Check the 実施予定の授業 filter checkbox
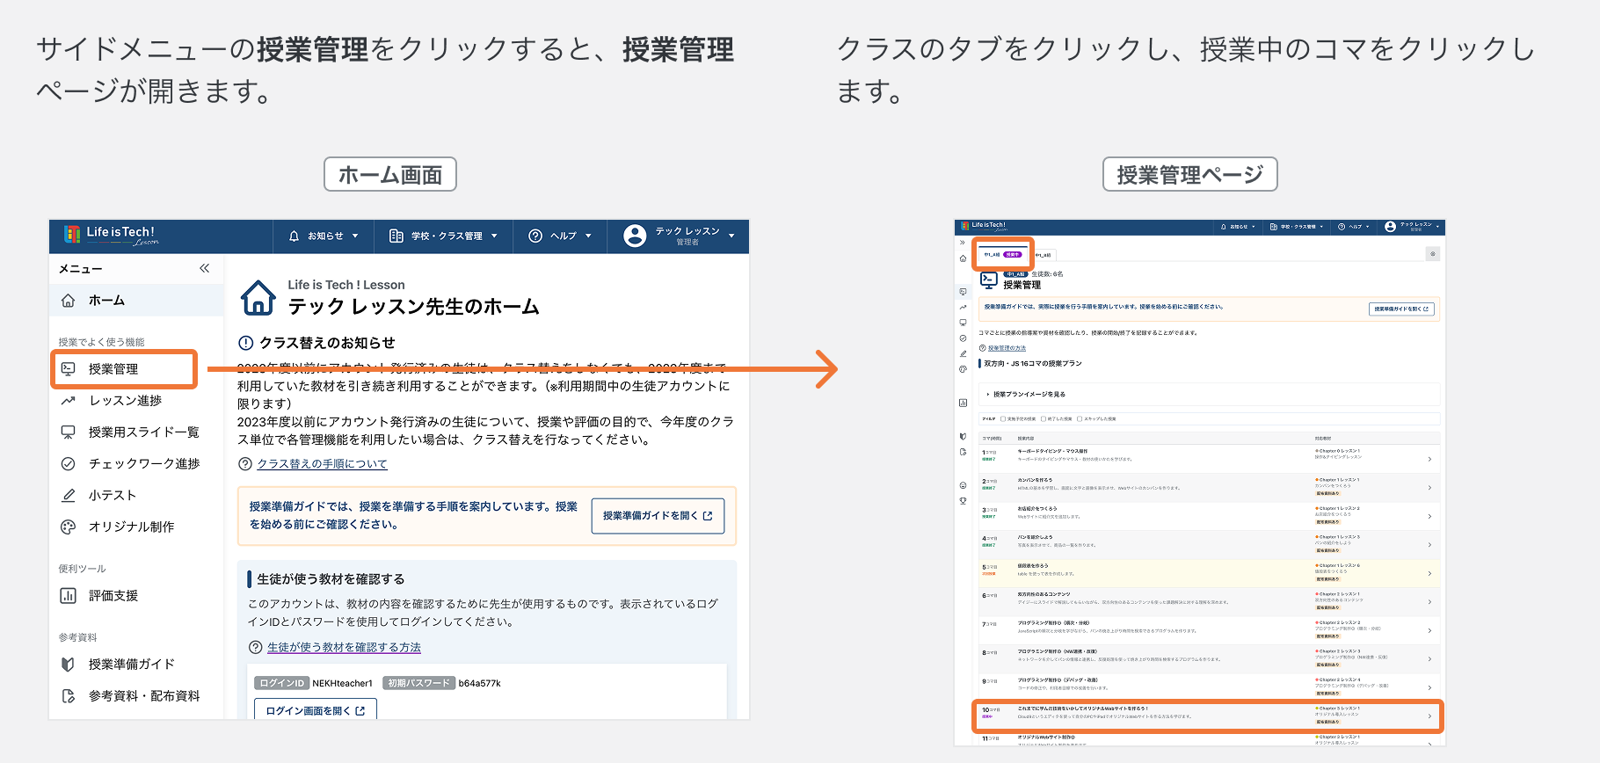 coord(1003,418)
